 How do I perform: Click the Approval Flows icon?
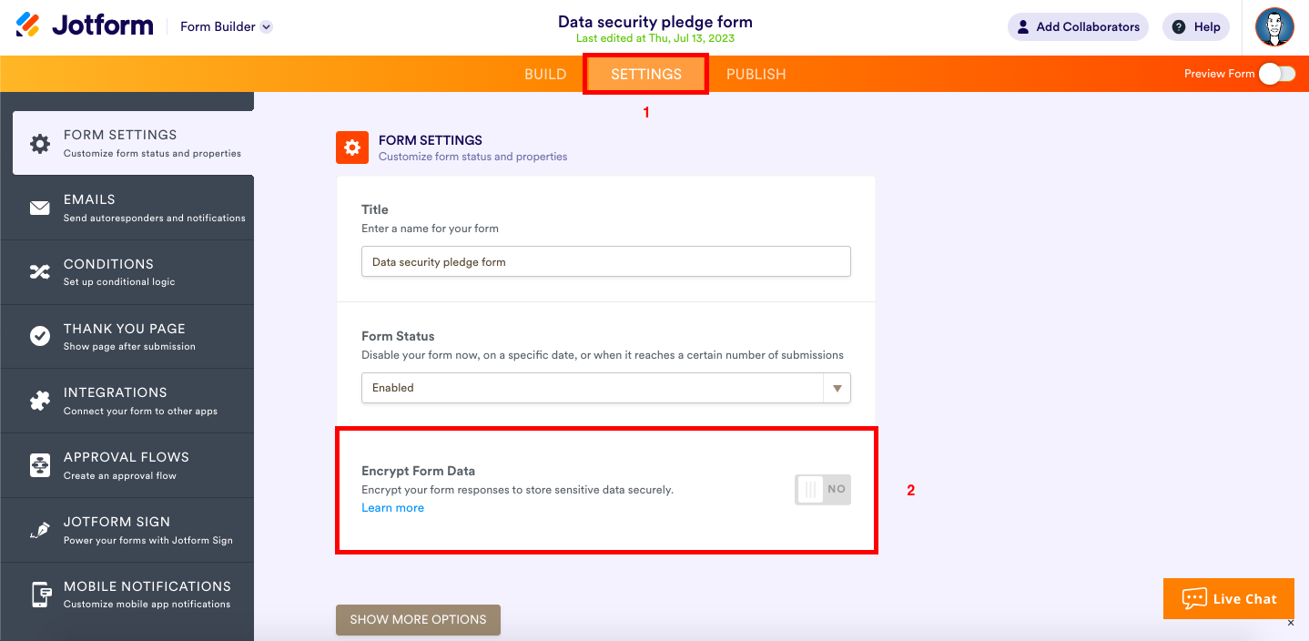click(40, 465)
